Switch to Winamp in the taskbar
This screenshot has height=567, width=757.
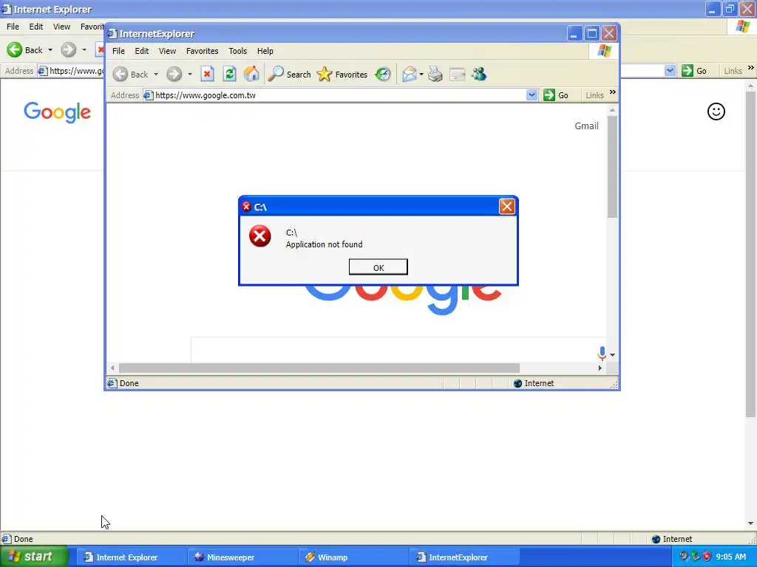353,557
